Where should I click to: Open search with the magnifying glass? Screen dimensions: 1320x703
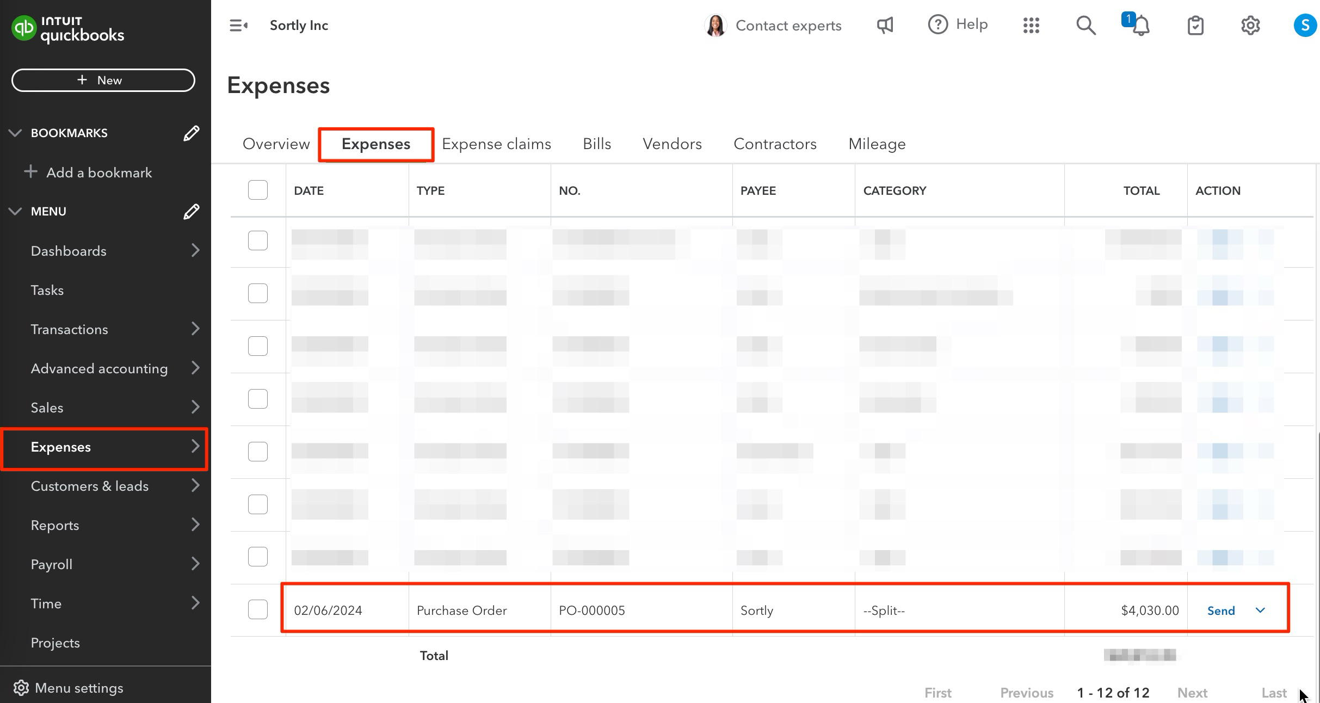(1085, 26)
